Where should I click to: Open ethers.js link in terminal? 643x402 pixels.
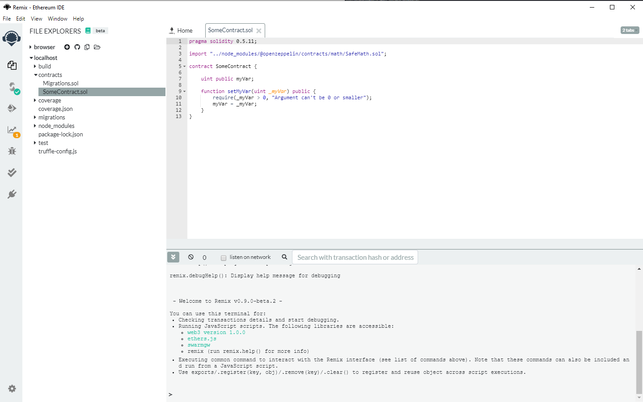click(x=202, y=339)
